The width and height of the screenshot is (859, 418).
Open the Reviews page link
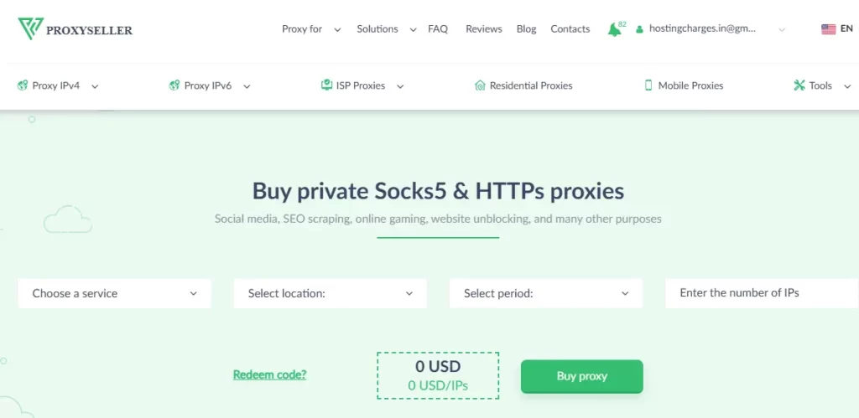484,29
